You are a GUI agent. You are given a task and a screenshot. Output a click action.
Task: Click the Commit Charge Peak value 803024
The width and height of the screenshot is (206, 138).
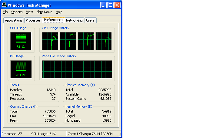[50, 120]
